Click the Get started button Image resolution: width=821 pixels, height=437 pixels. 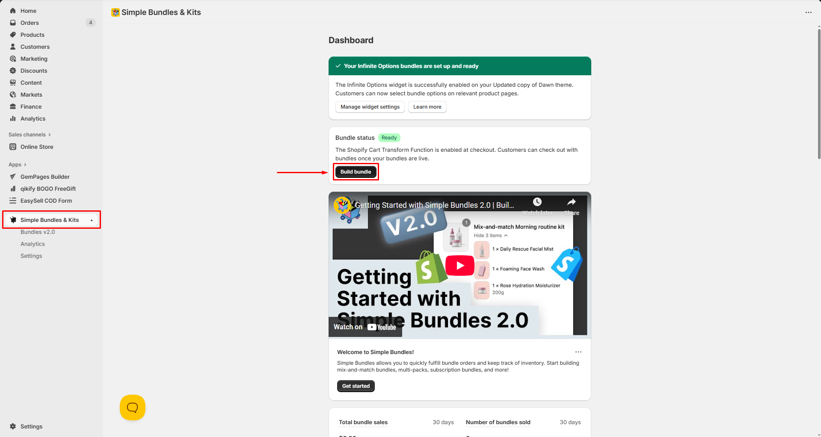point(356,386)
